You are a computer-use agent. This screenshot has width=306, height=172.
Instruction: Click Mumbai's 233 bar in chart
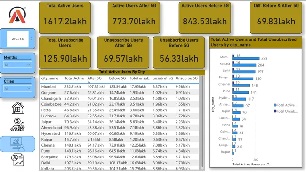(x=246, y=58)
